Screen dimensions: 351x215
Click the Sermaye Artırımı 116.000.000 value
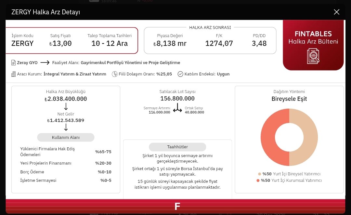pos(159,113)
